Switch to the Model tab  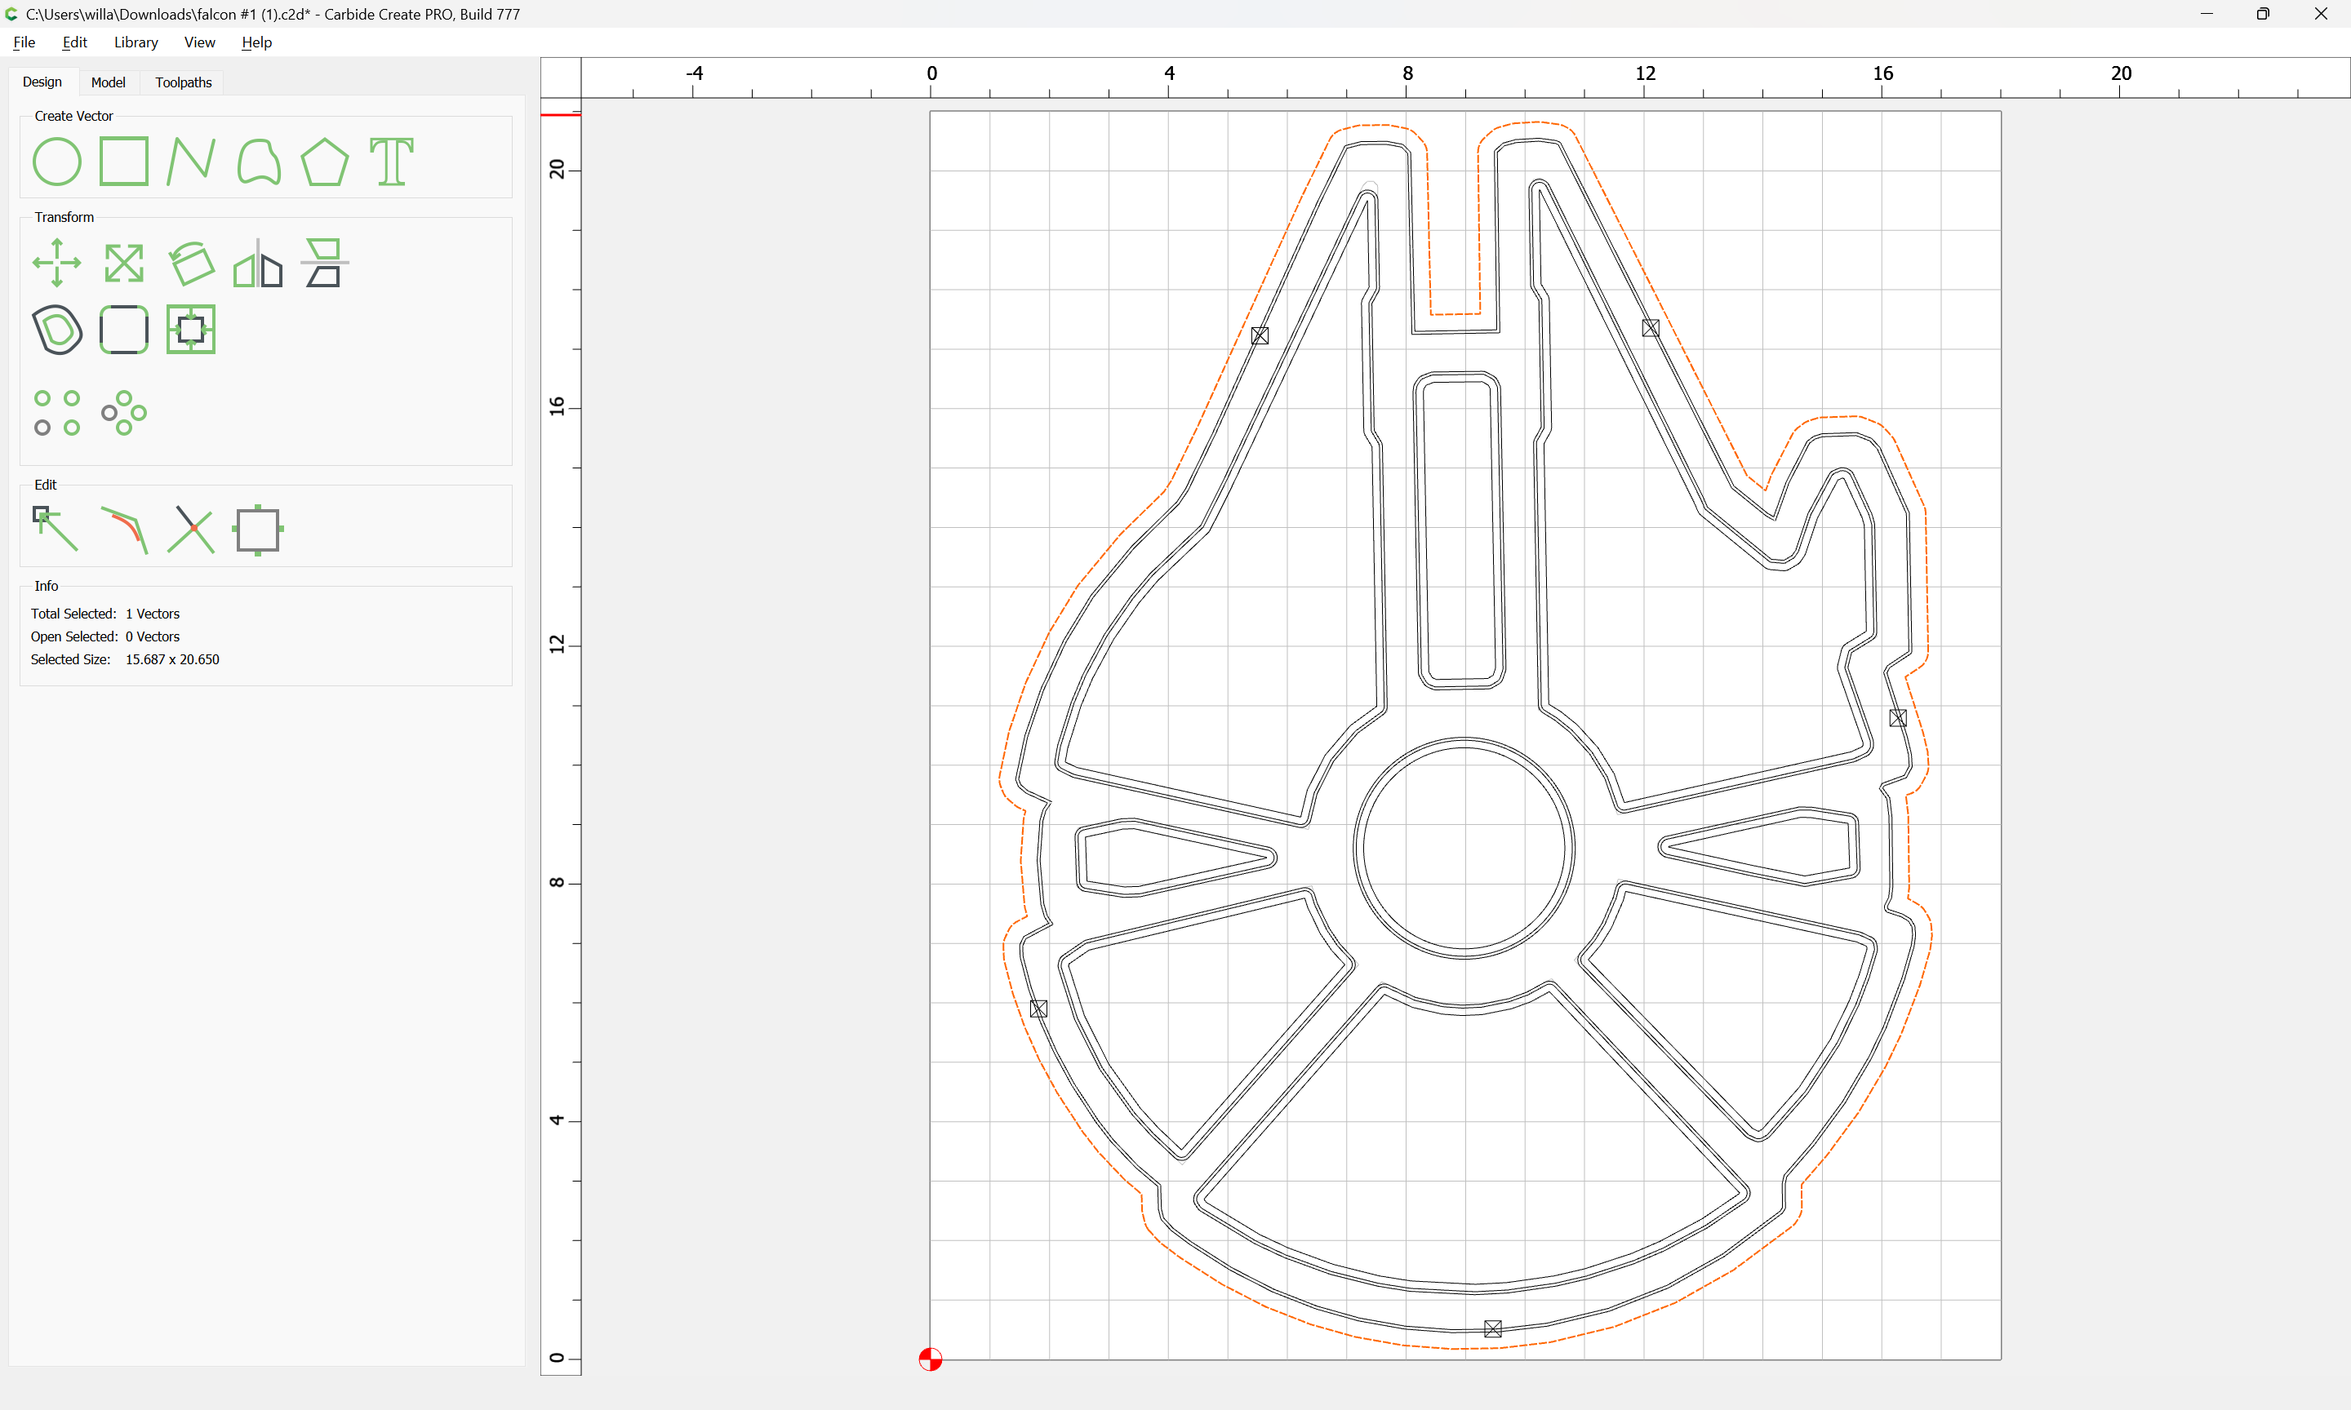pos(108,82)
